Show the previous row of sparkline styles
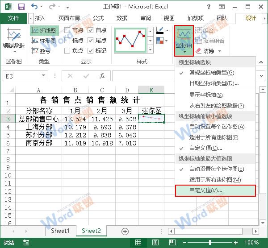Screen dimensions: 268x248 (x=150, y=32)
